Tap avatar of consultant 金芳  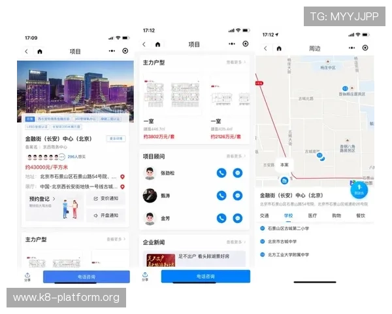click(x=150, y=218)
